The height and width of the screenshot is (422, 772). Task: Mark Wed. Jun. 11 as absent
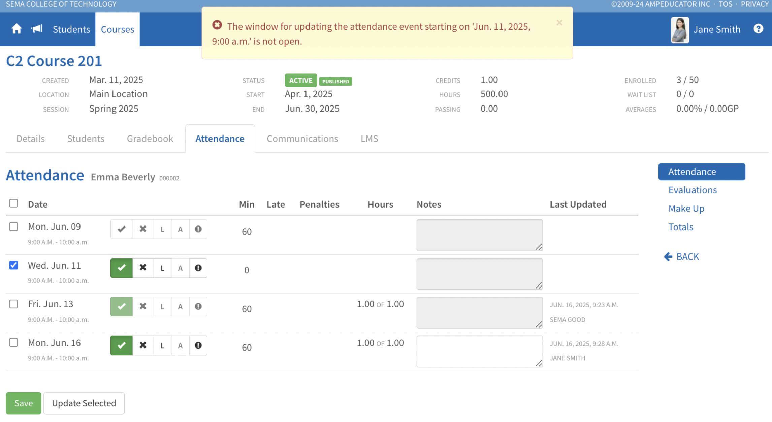click(143, 268)
